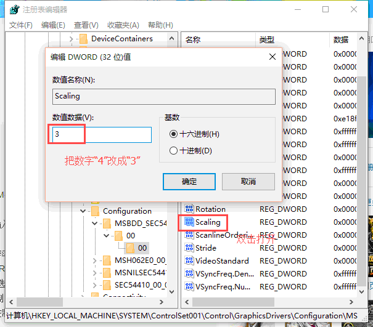Click the 数值数据 value data field
373x327 pixels.
[x=102, y=134]
